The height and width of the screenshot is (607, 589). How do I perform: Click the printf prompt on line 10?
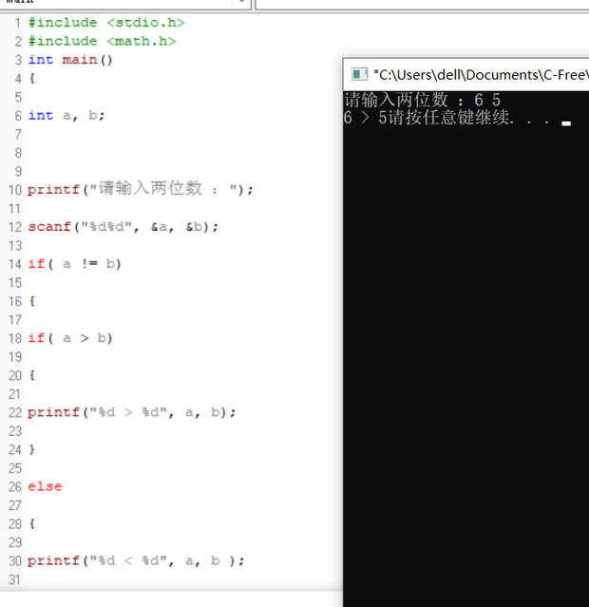click(x=141, y=189)
